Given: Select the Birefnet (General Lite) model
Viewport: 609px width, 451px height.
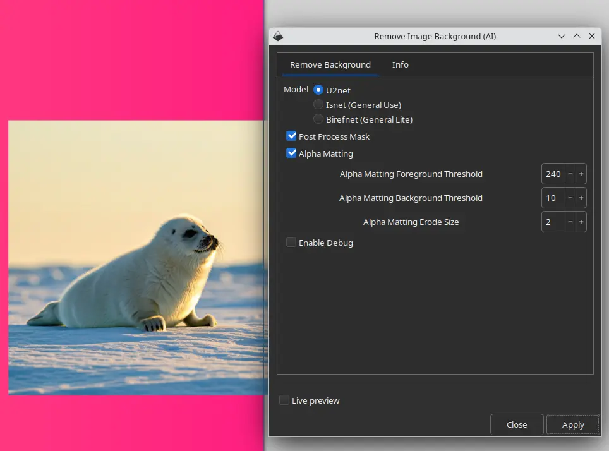Looking at the screenshot, I should tap(318, 119).
